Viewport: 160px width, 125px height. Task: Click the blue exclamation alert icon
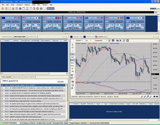(20, 8)
